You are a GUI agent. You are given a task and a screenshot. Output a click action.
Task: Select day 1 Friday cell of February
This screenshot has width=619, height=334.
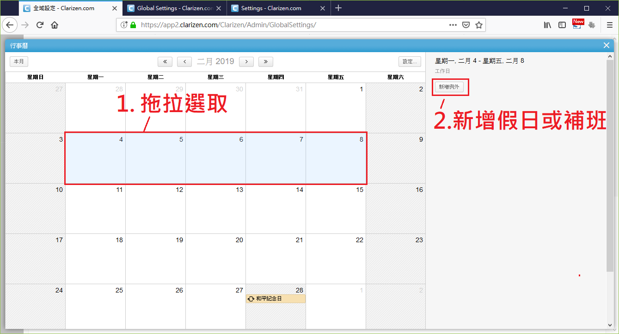pos(336,108)
